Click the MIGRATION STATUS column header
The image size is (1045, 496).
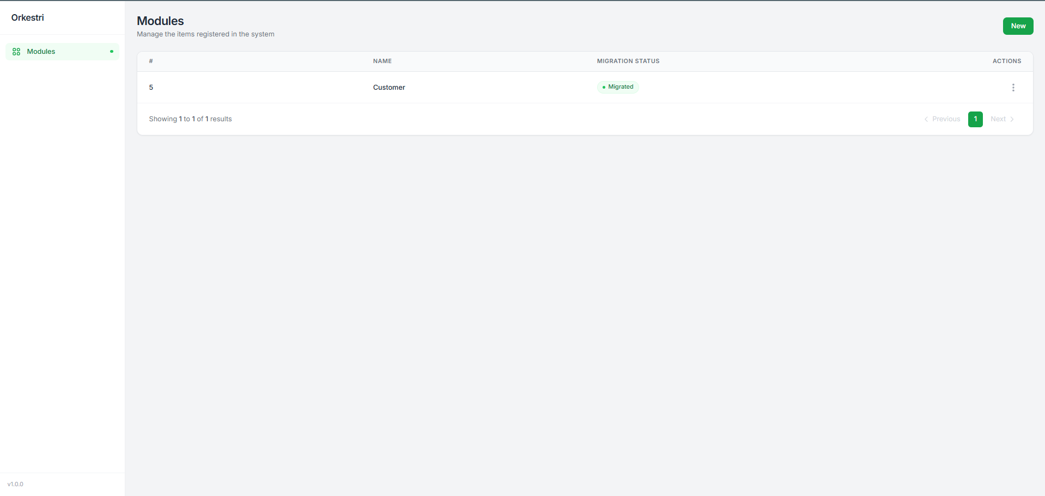(628, 61)
